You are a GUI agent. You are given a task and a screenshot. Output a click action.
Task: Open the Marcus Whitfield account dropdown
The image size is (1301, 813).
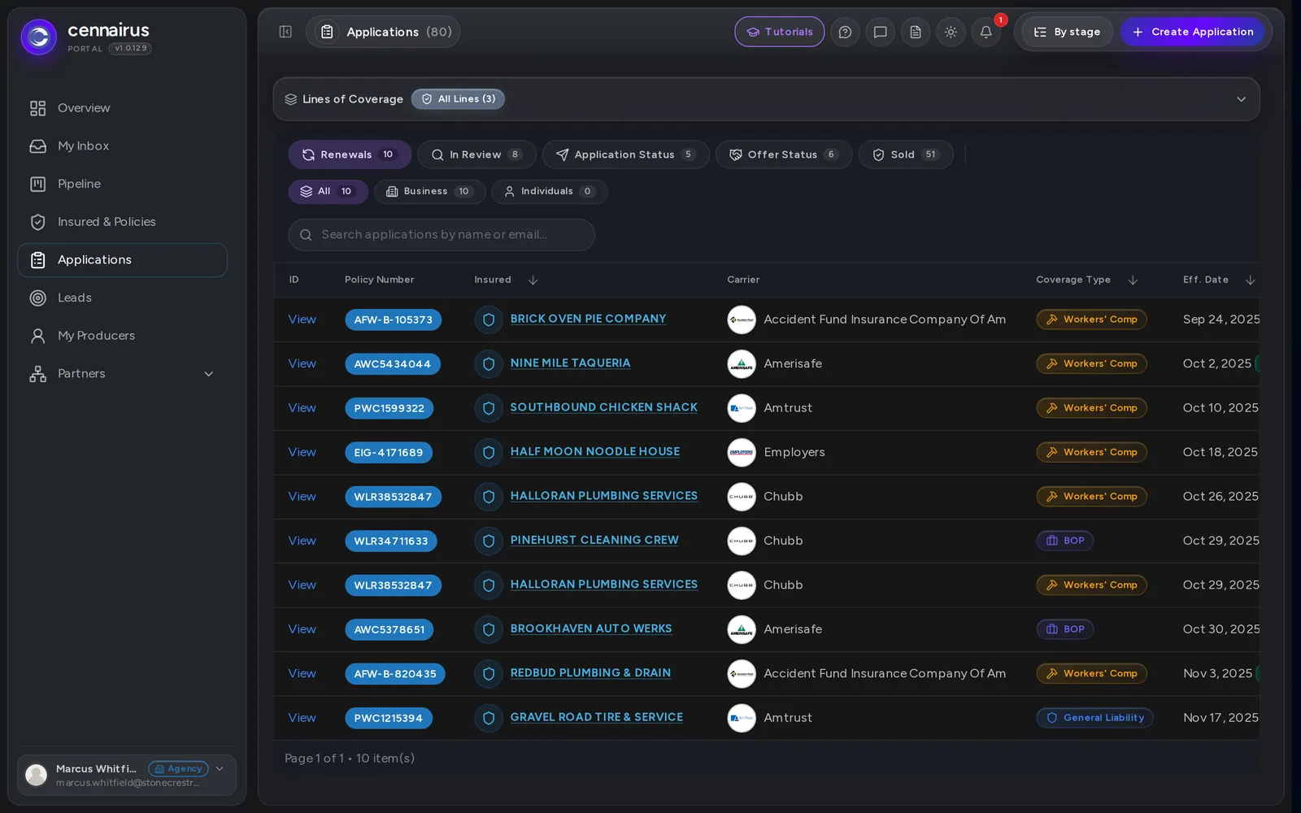[x=220, y=769]
